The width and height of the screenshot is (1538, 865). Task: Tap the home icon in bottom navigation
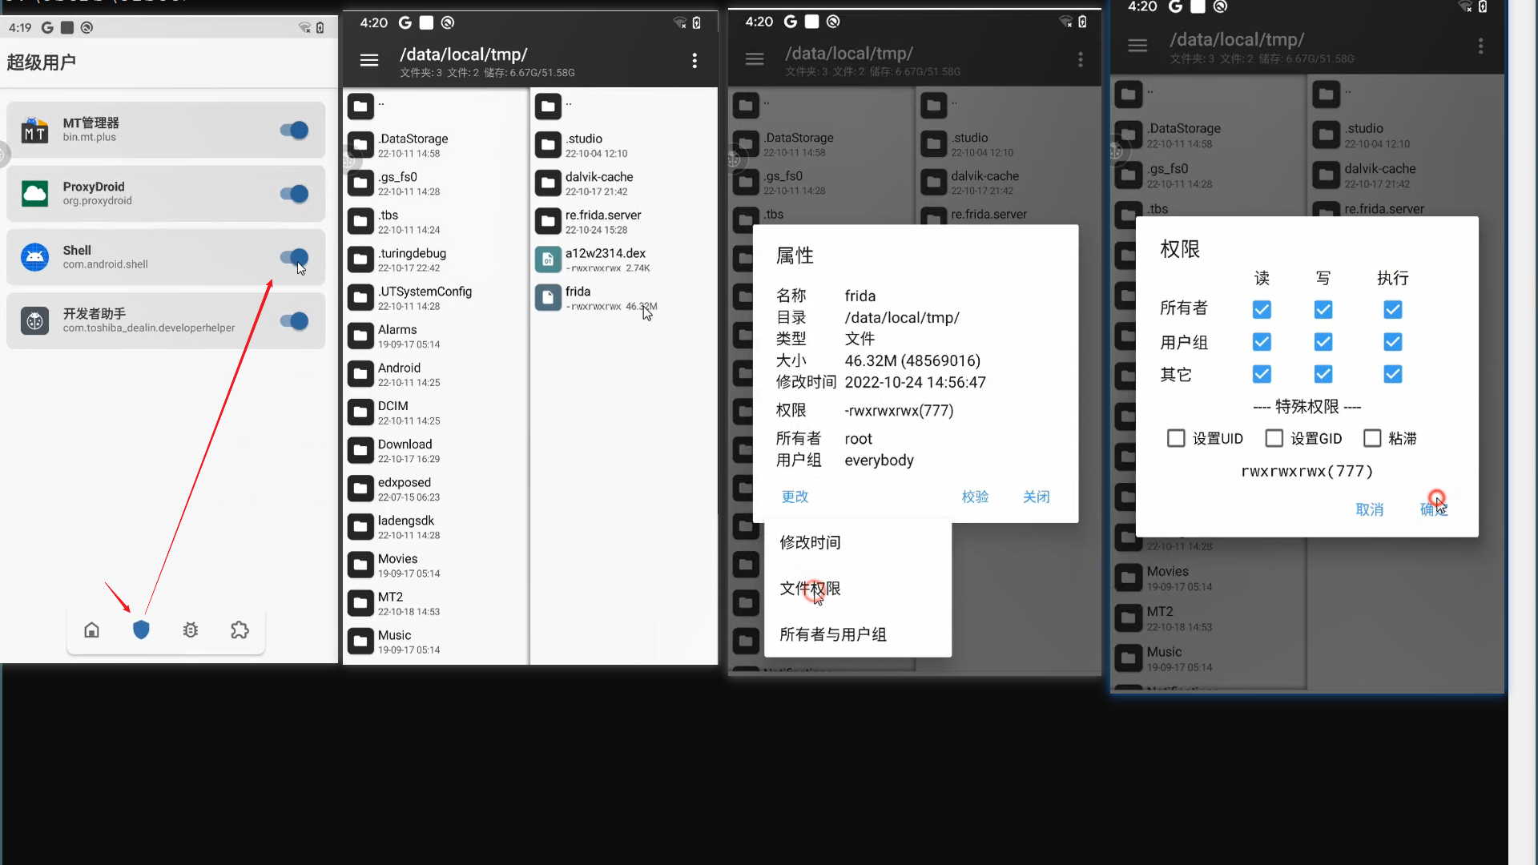coord(92,630)
